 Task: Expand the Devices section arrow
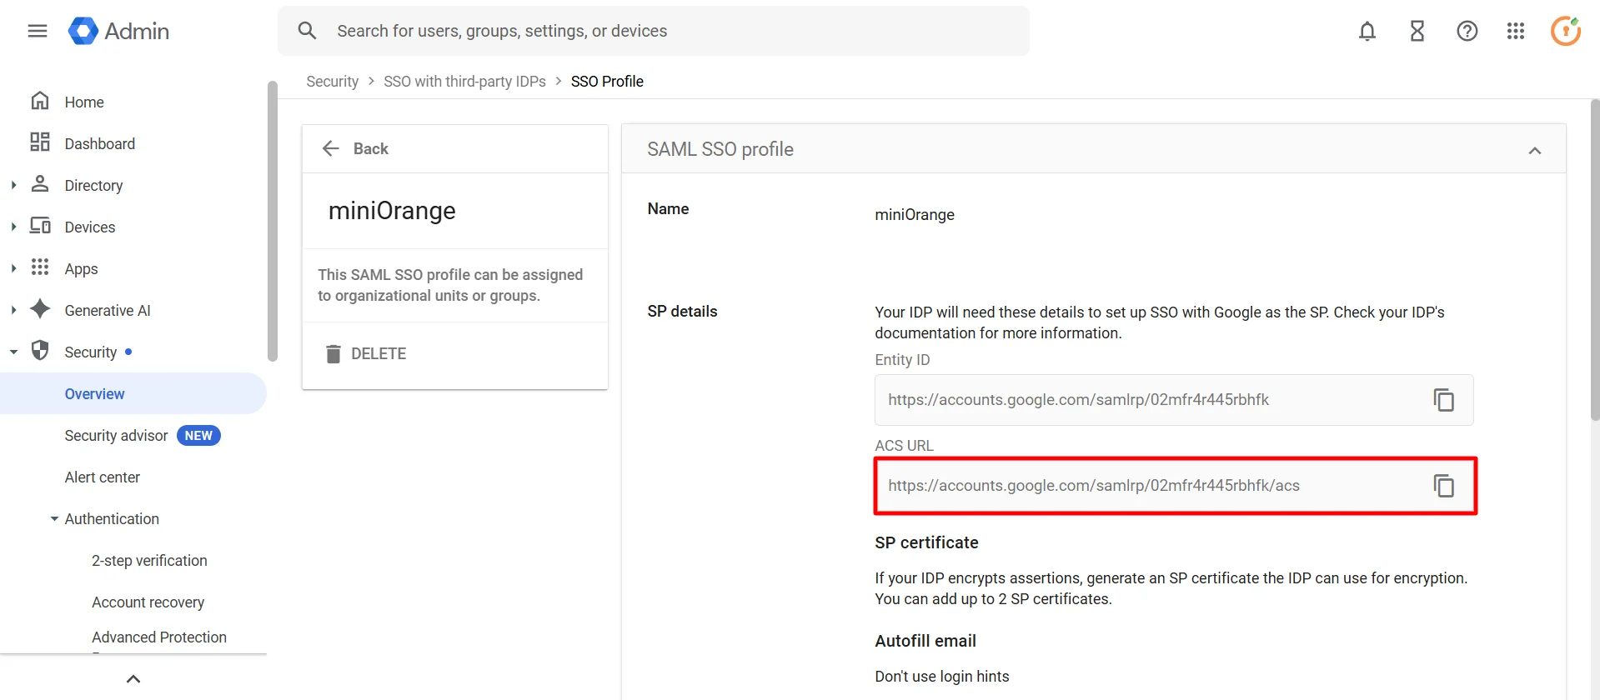click(13, 227)
